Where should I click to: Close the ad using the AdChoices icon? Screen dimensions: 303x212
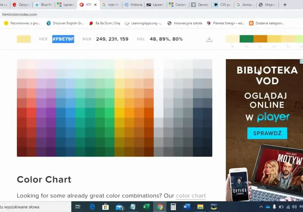click(x=301, y=61)
